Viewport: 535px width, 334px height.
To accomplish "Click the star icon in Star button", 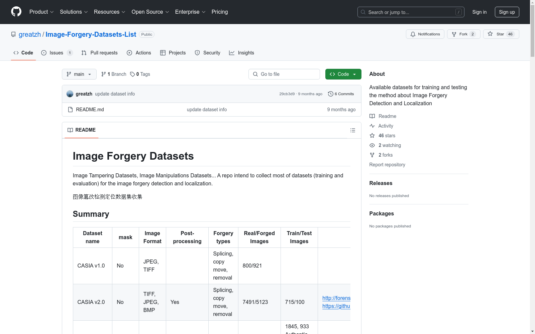I will click(x=490, y=34).
